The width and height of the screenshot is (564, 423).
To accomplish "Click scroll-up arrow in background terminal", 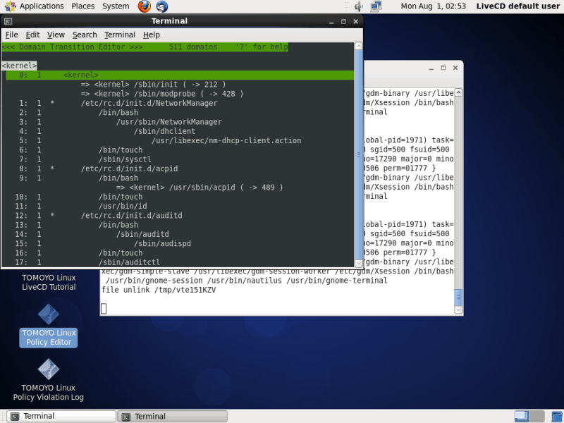I will tap(458, 92).
